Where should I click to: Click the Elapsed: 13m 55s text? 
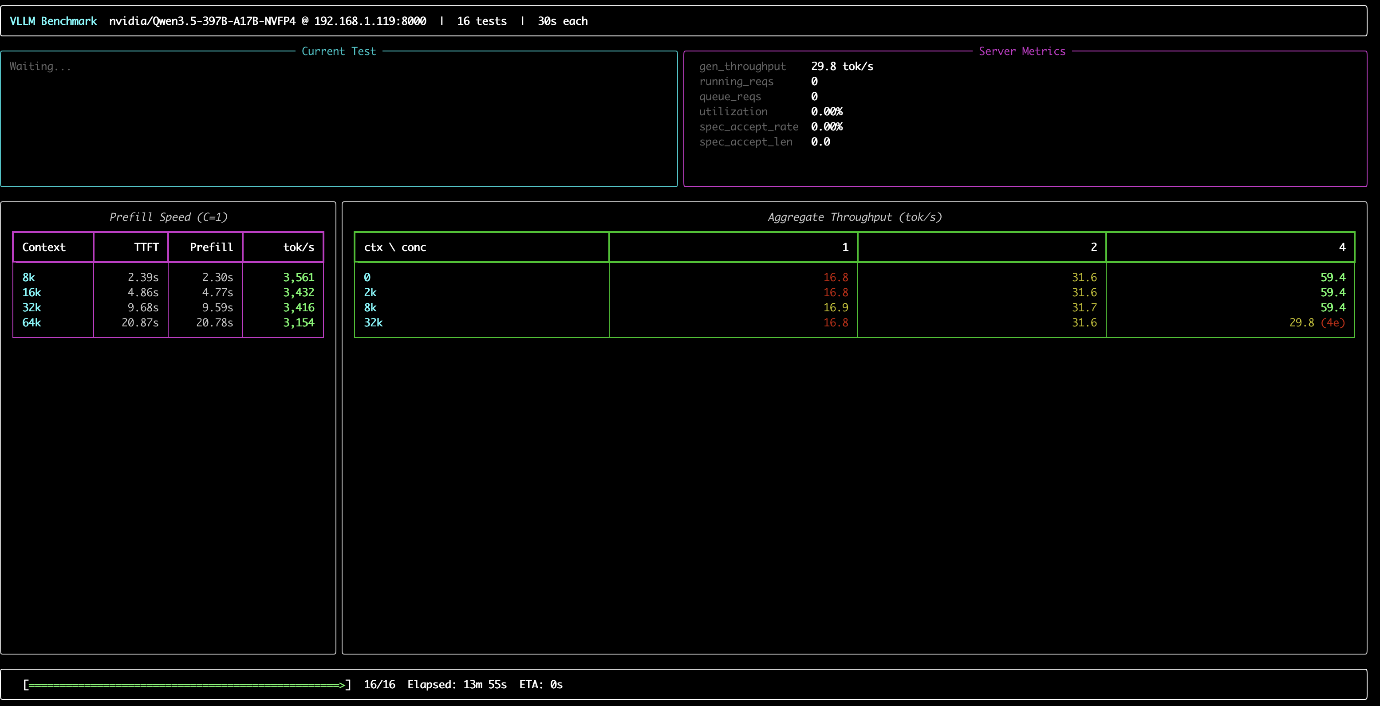coord(457,685)
